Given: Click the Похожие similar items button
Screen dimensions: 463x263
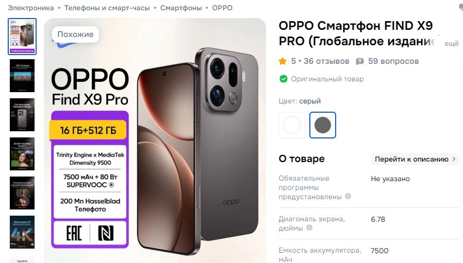Looking at the screenshot, I should click(x=75, y=34).
